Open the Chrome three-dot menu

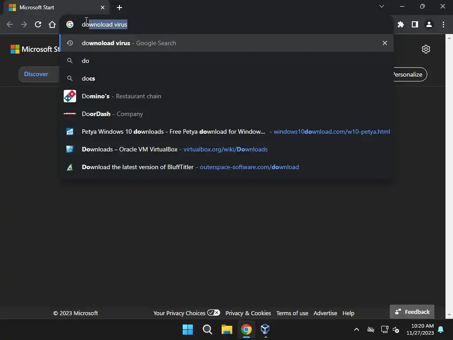[443, 25]
